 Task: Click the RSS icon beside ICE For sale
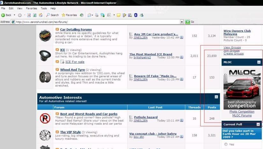(x=57, y=62)
